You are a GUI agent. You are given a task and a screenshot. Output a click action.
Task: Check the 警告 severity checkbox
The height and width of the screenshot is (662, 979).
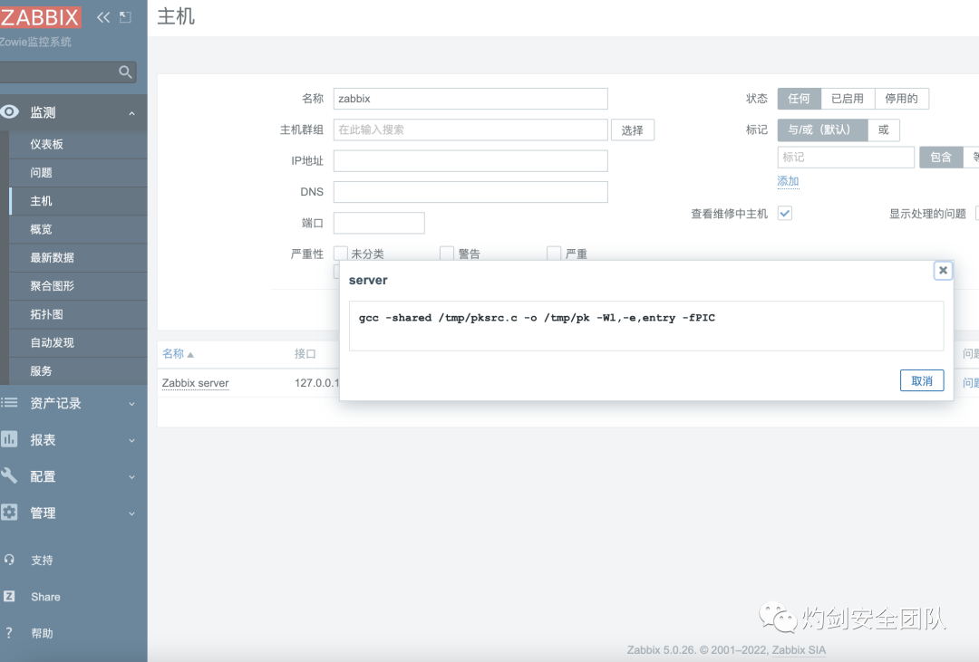(x=446, y=253)
